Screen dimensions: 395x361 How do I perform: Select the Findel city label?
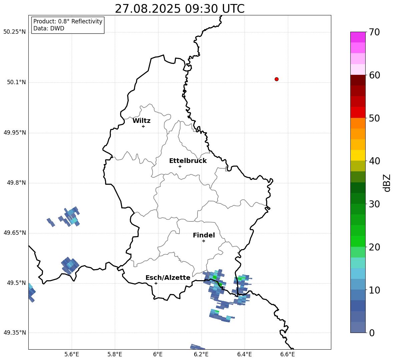[204, 235]
